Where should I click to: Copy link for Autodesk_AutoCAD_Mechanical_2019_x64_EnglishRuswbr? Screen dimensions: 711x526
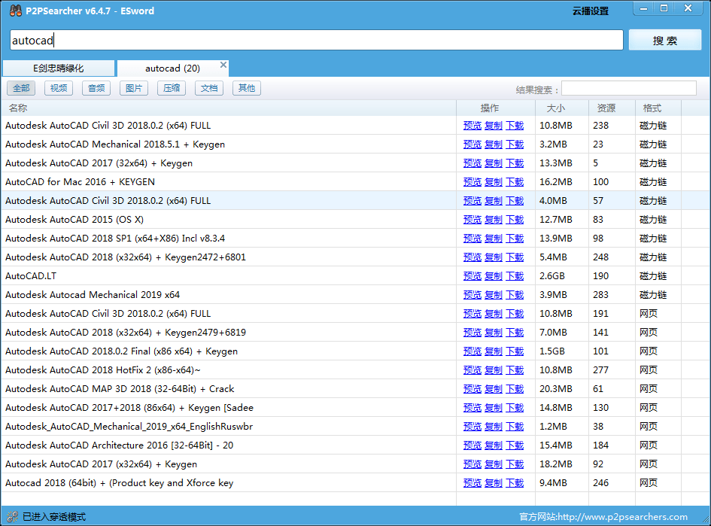pyautogui.click(x=494, y=427)
